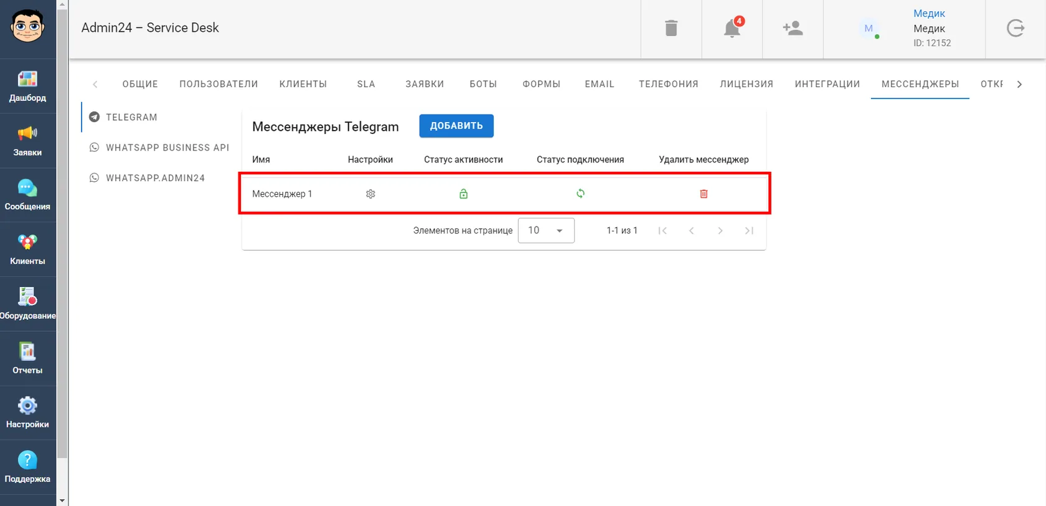Click the Admin24 mascot logo
1046x506 pixels.
pos(27,27)
